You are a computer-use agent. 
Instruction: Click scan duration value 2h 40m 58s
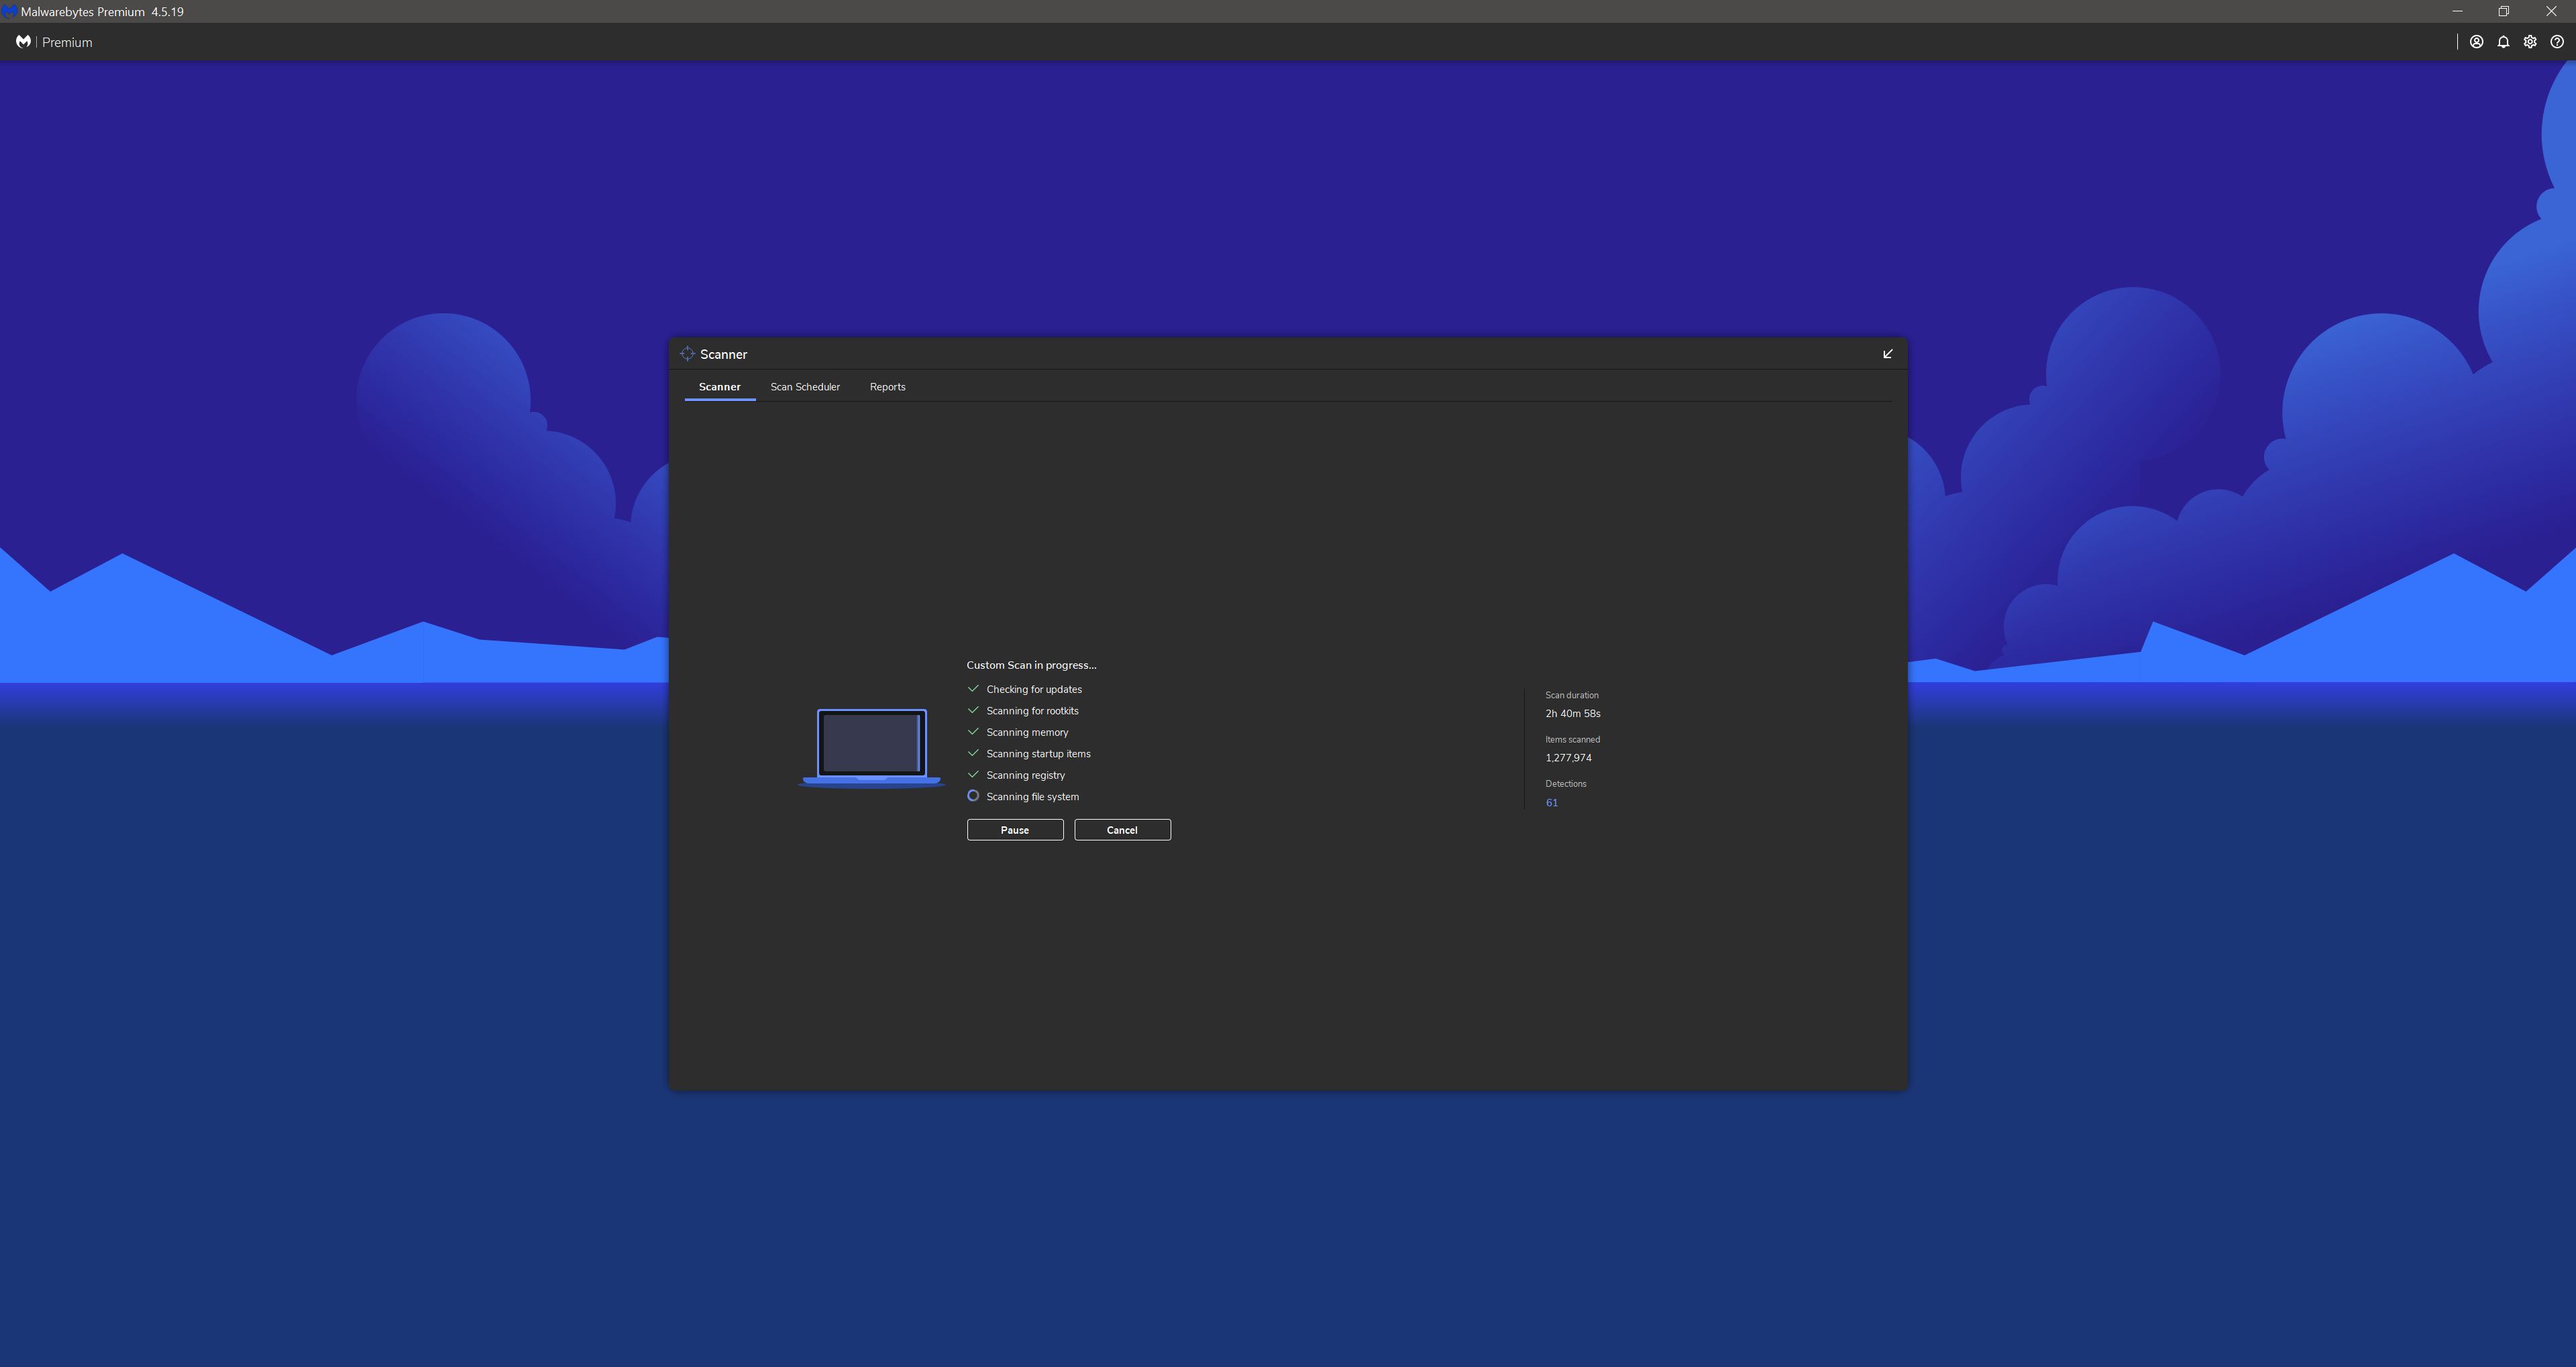point(1573,714)
